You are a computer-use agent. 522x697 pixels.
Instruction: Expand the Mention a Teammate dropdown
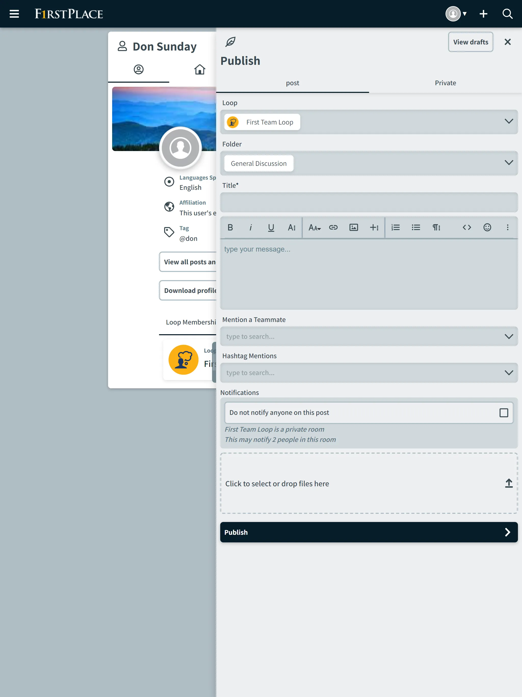[509, 336]
